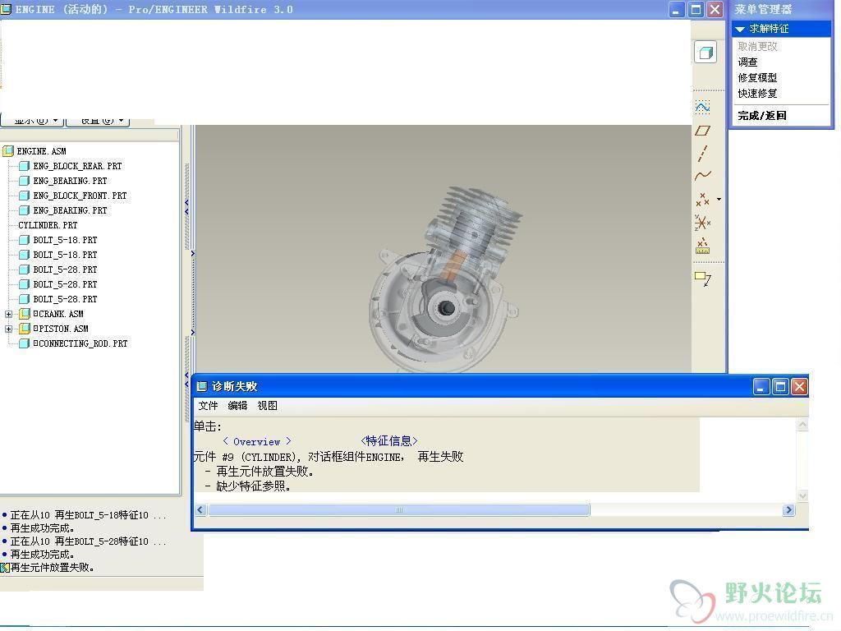Select the datum axis tool icon

703,154
